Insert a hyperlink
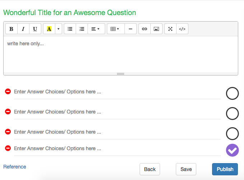The height and width of the screenshot is (180, 244). click(145, 29)
